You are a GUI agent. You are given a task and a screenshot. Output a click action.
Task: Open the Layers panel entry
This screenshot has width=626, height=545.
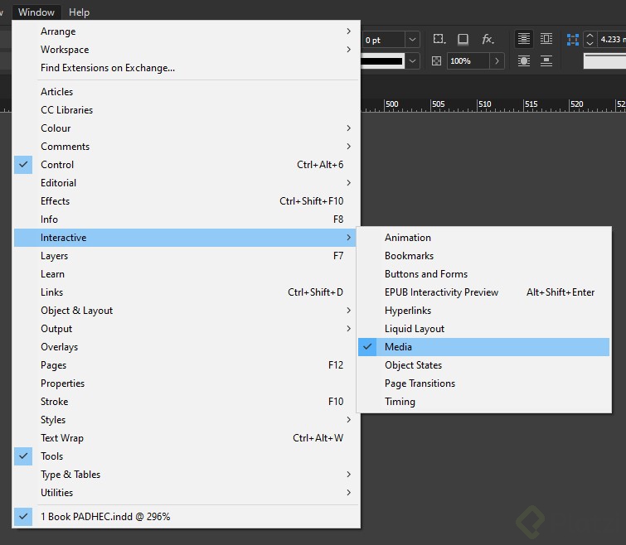pyautogui.click(x=187, y=256)
